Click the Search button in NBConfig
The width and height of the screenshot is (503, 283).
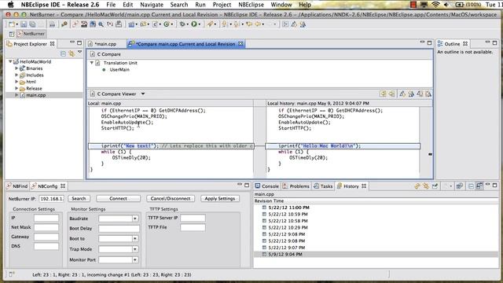coord(79,199)
